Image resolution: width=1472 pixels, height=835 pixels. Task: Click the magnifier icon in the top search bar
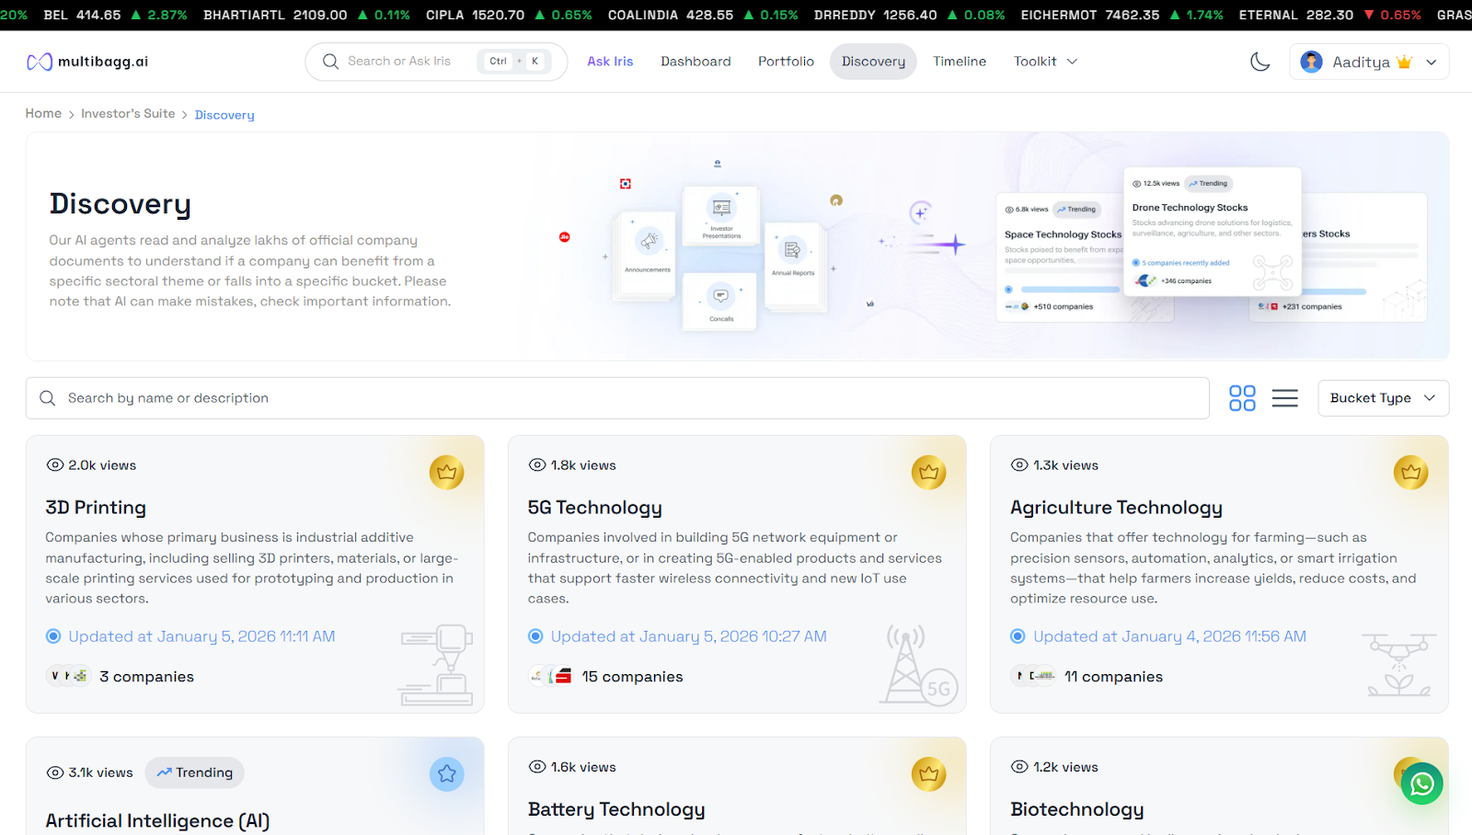pos(330,61)
